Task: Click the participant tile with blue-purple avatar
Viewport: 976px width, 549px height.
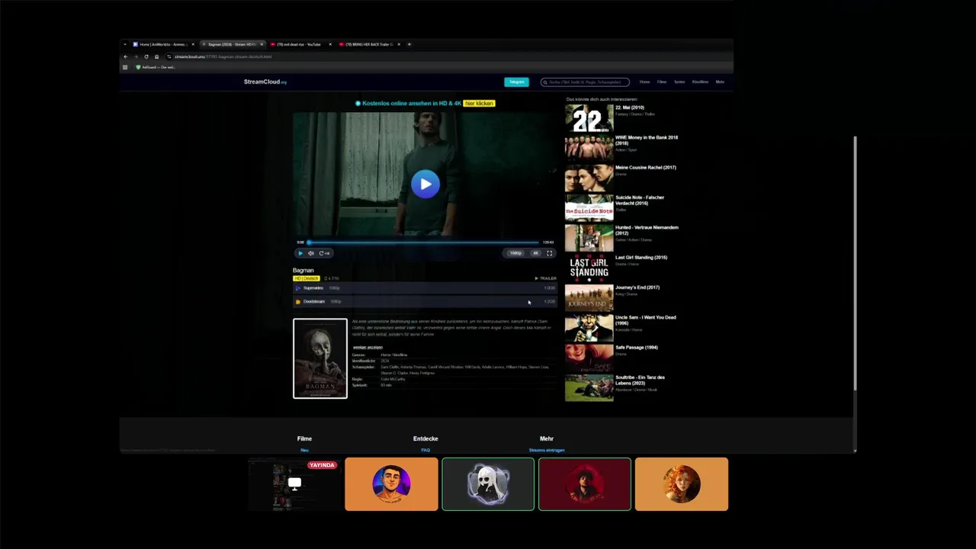Action: pyautogui.click(x=391, y=484)
